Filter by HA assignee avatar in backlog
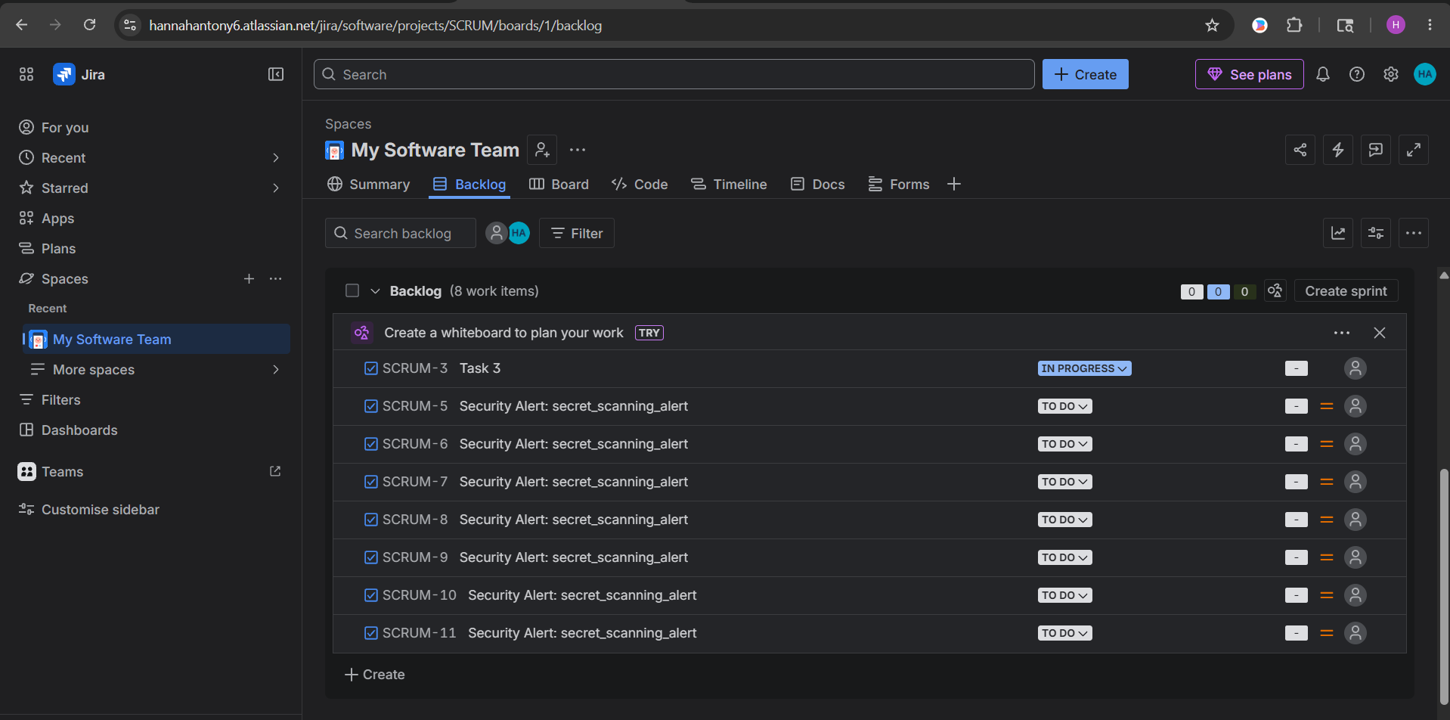The height and width of the screenshot is (720, 1450). pyautogui.click(x=519, y=233)
